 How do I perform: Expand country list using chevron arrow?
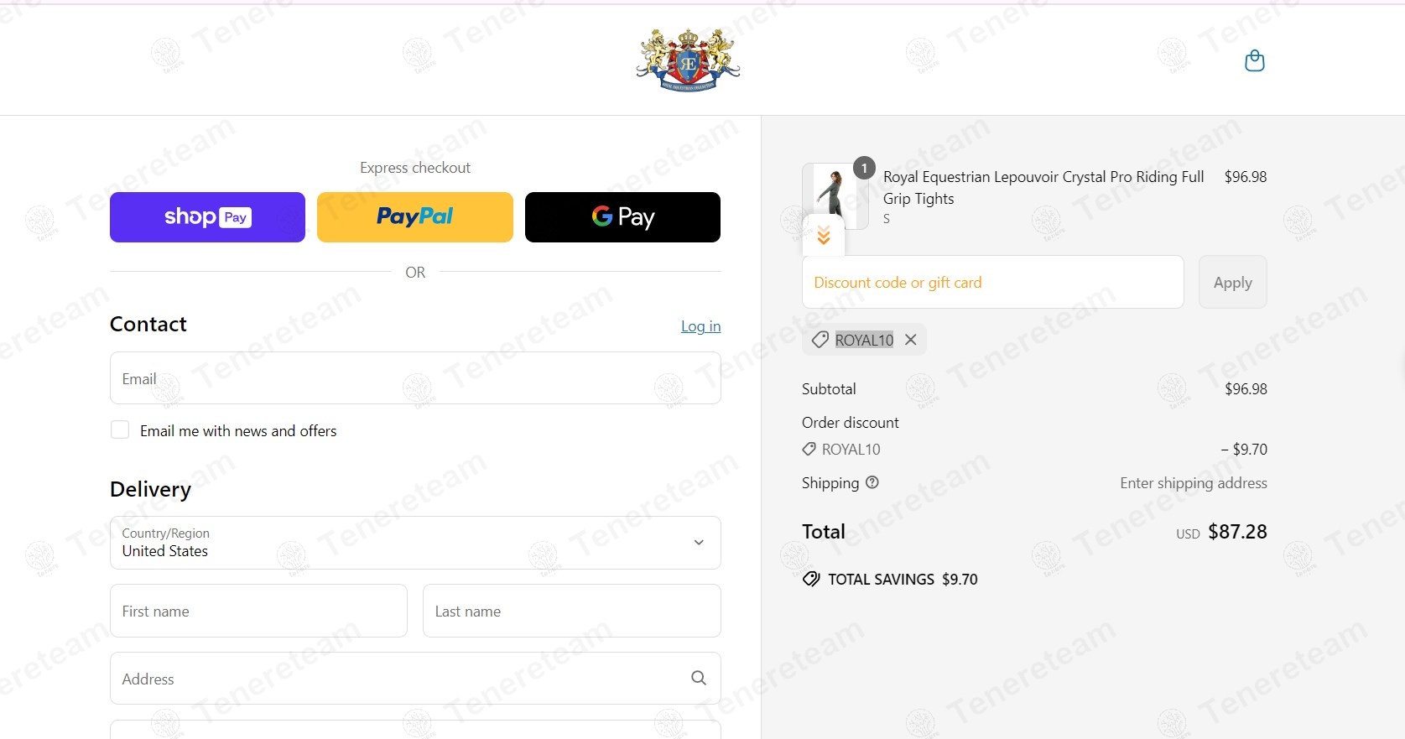[699, 543]
